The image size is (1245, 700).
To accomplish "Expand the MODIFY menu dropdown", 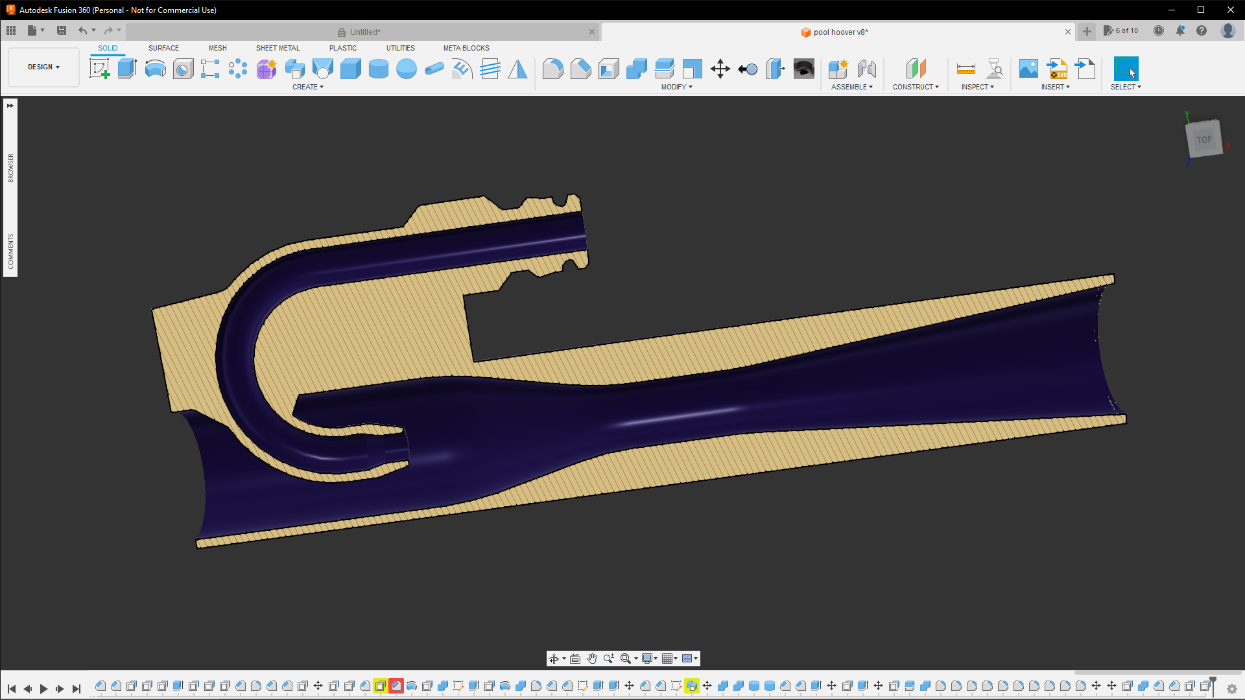I will 676,87.
